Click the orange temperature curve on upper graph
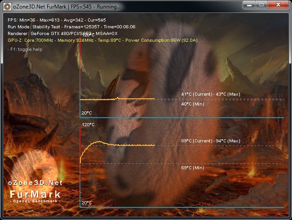 click(x=117, y=99)
